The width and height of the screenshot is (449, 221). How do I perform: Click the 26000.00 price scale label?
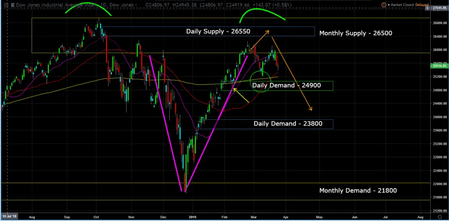pos(439,50)
